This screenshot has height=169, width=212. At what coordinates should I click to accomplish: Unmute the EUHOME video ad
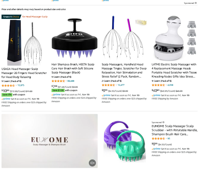click(92, 163)
